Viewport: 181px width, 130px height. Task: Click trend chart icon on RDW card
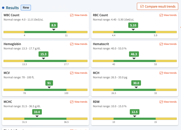tap(161, 102)
